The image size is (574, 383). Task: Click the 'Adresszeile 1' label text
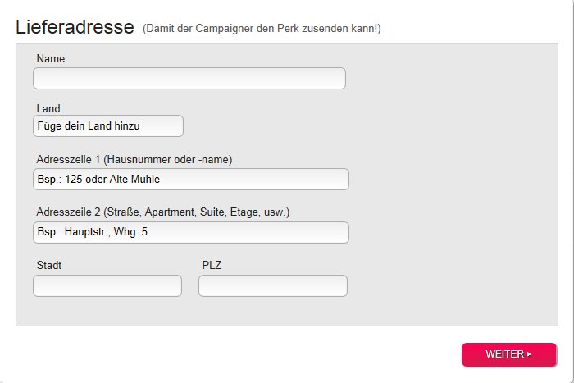point(69,159)
